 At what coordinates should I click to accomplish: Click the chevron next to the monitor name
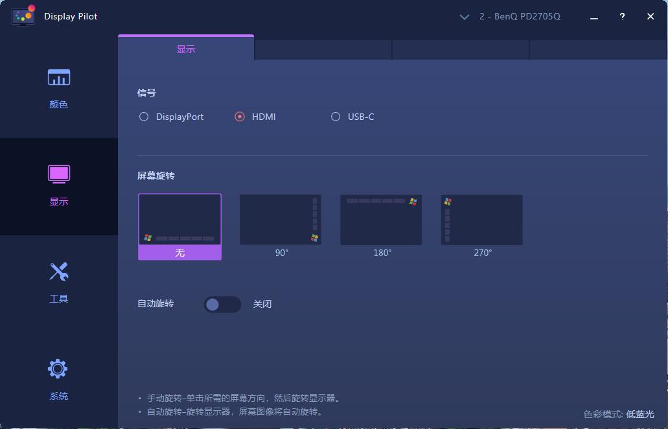click(464, 17)
